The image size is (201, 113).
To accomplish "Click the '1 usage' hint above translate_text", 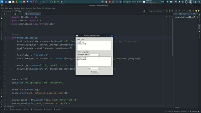I will (15, 35).
